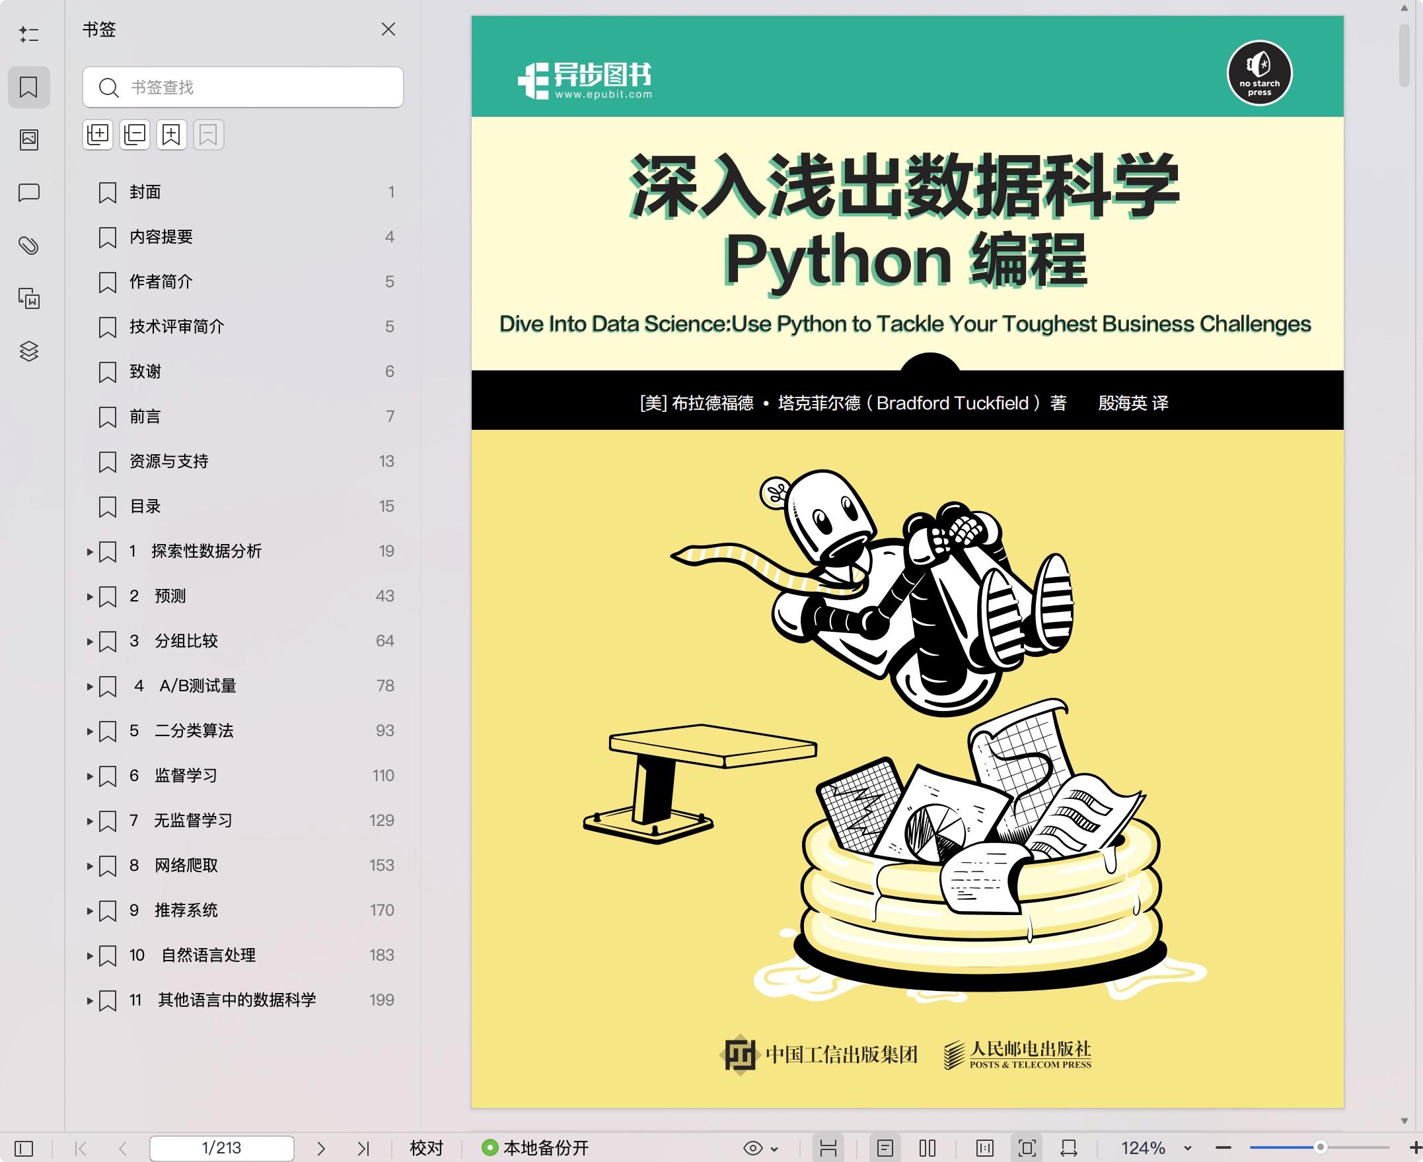The height and width of the screenshot is (1162, 1423).
Task: Expand chapter 4 A/B测试量
Action: [90, 686]
